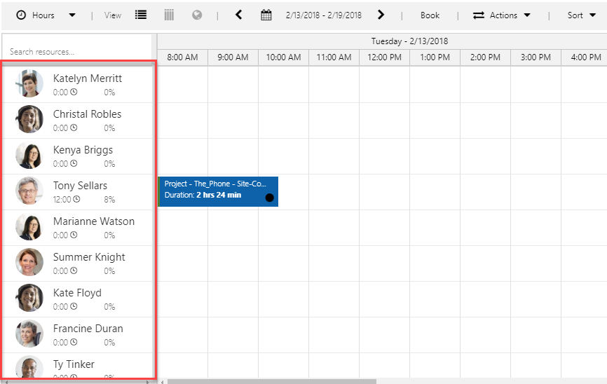Click the clock icon beside Hours
The width and height of the screenshot is (607, 384).
[x=21, y=15]
